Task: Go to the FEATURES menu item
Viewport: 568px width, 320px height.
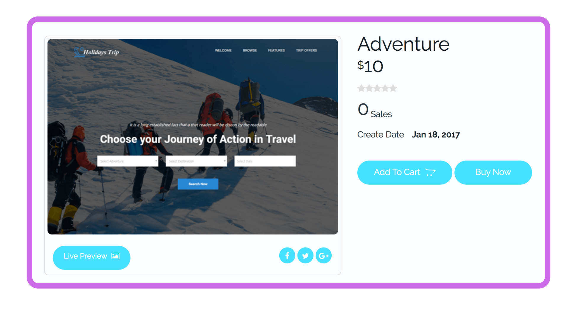Action: click(x=276, y=50)
